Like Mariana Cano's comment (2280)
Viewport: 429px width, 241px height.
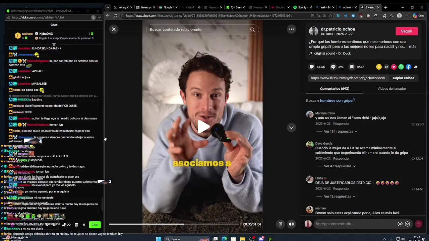(x=413, y=124)
